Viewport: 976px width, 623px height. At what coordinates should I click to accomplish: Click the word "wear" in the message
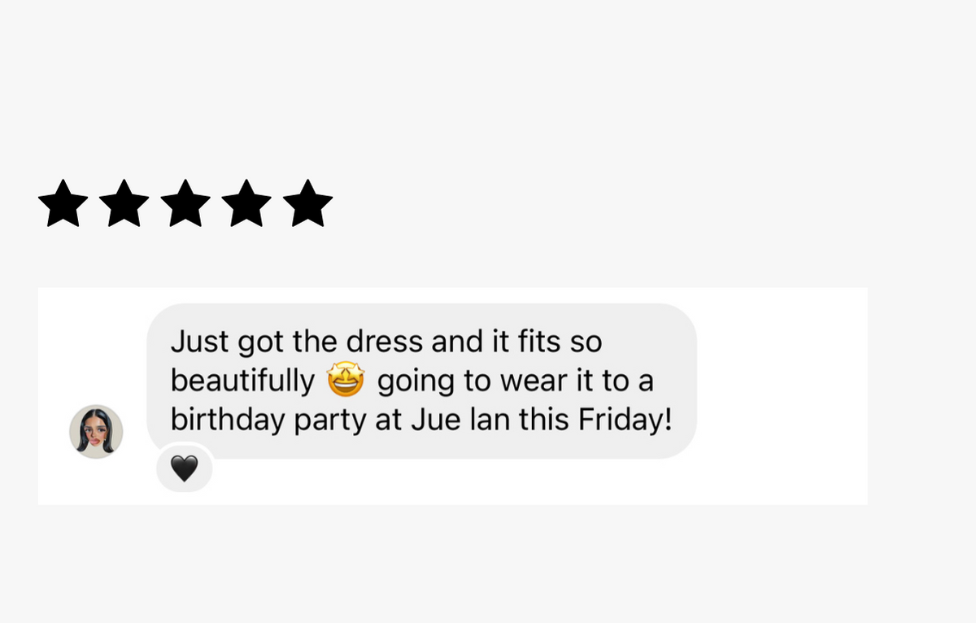[529, 381]
